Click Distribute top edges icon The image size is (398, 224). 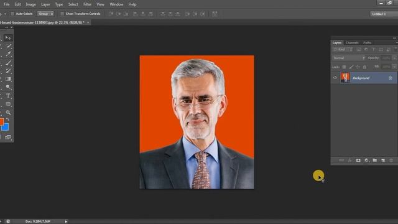click(x=163, y=14)
